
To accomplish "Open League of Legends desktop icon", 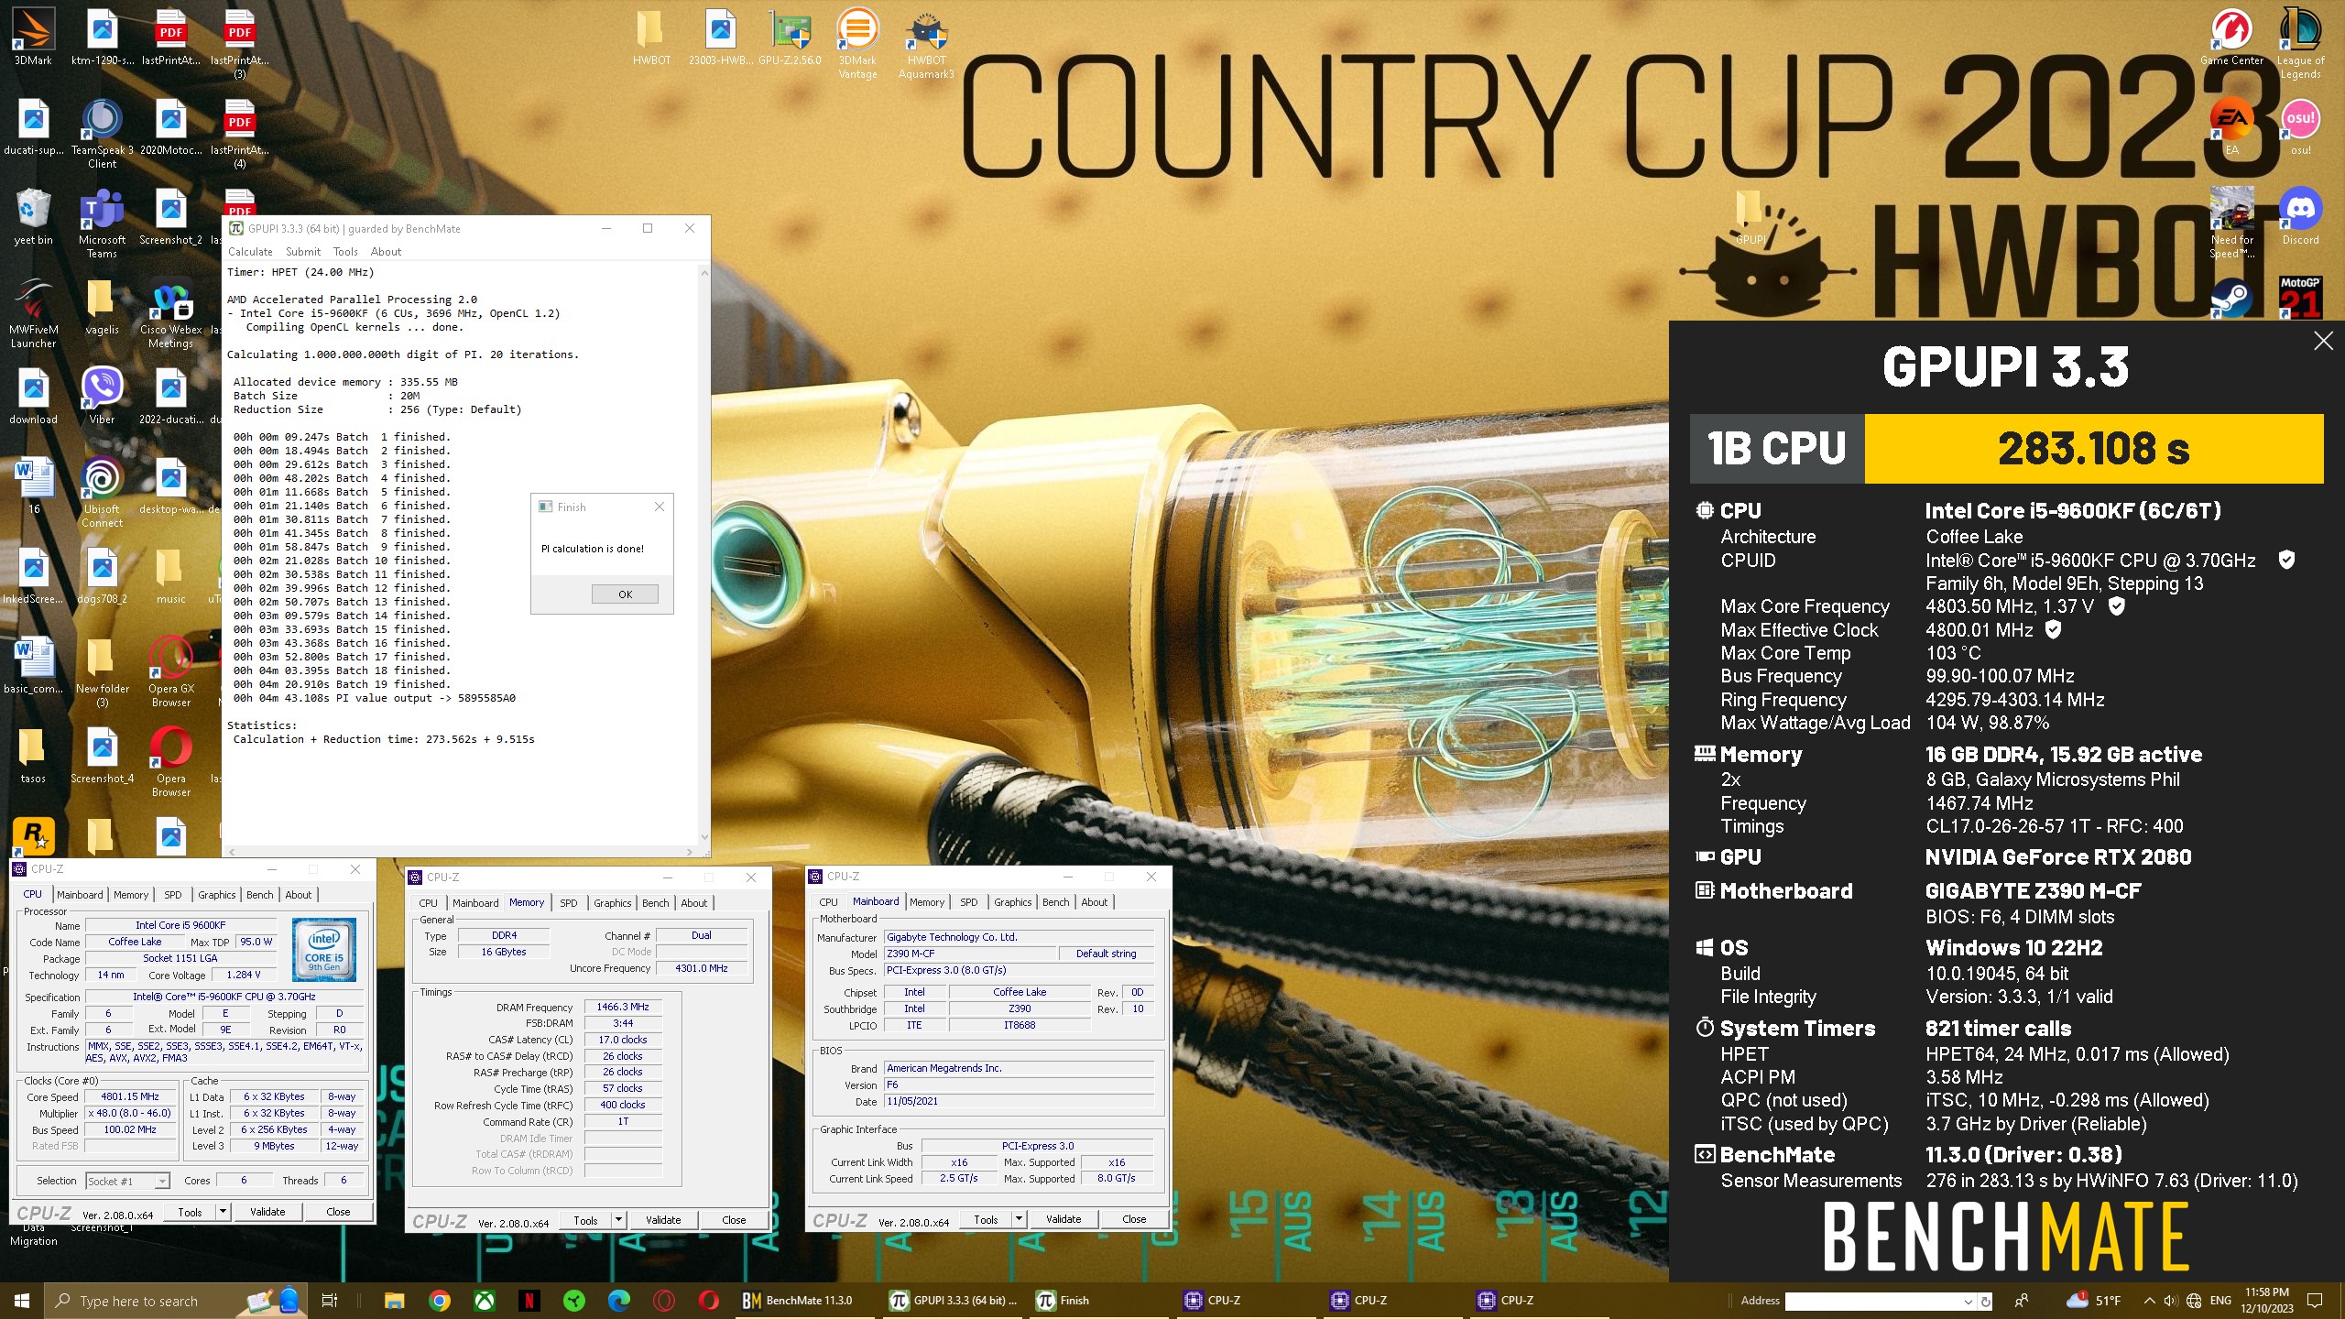I will [2300, 44].
